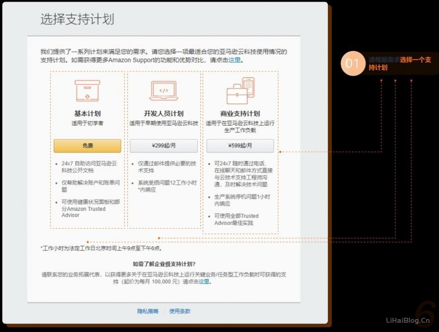Screen dimensions: 439x332
Task: Open the 这里 link for Amazon Support comparison
Action: point(235,60)
